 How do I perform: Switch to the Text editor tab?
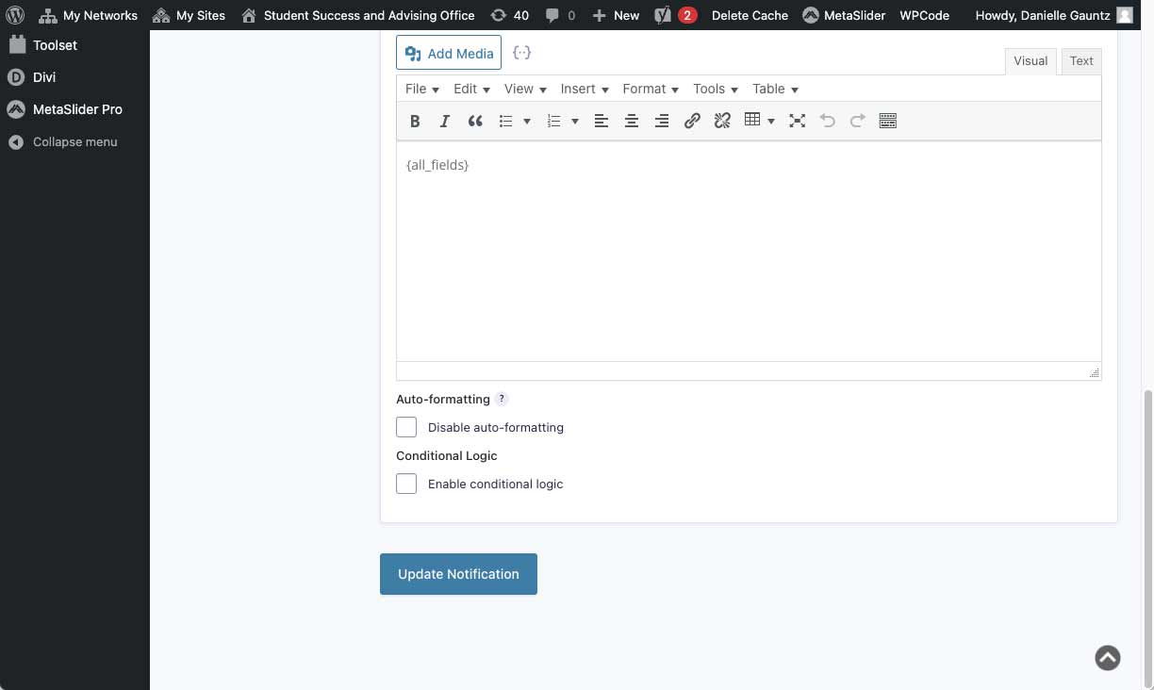[x=1081, y=61]
